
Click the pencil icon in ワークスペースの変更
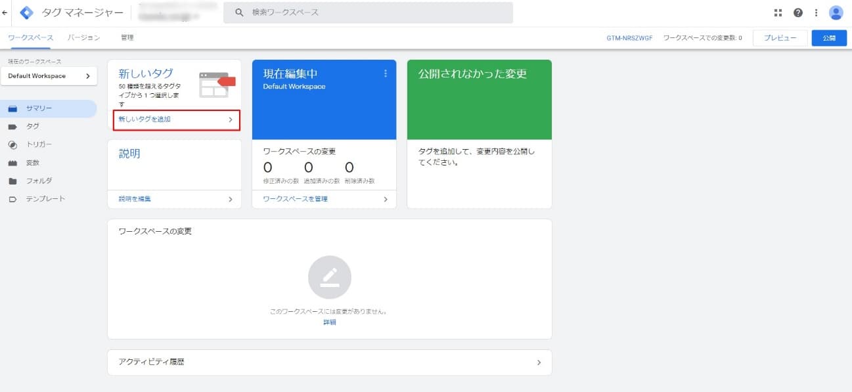pyautogui.click(x=330, y=277)
